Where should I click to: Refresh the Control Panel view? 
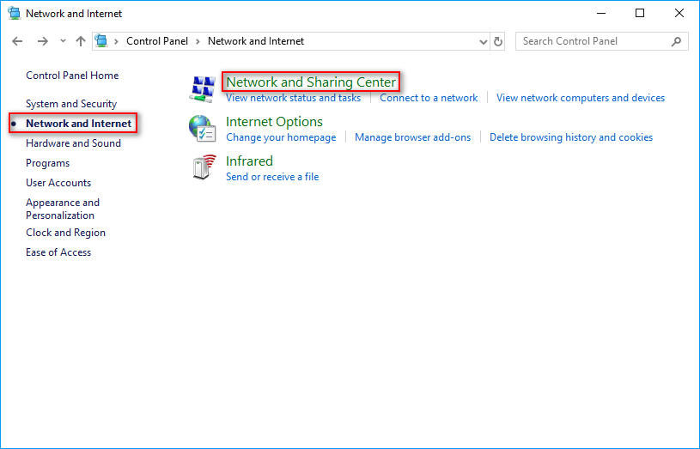click(x=498, y=41)
